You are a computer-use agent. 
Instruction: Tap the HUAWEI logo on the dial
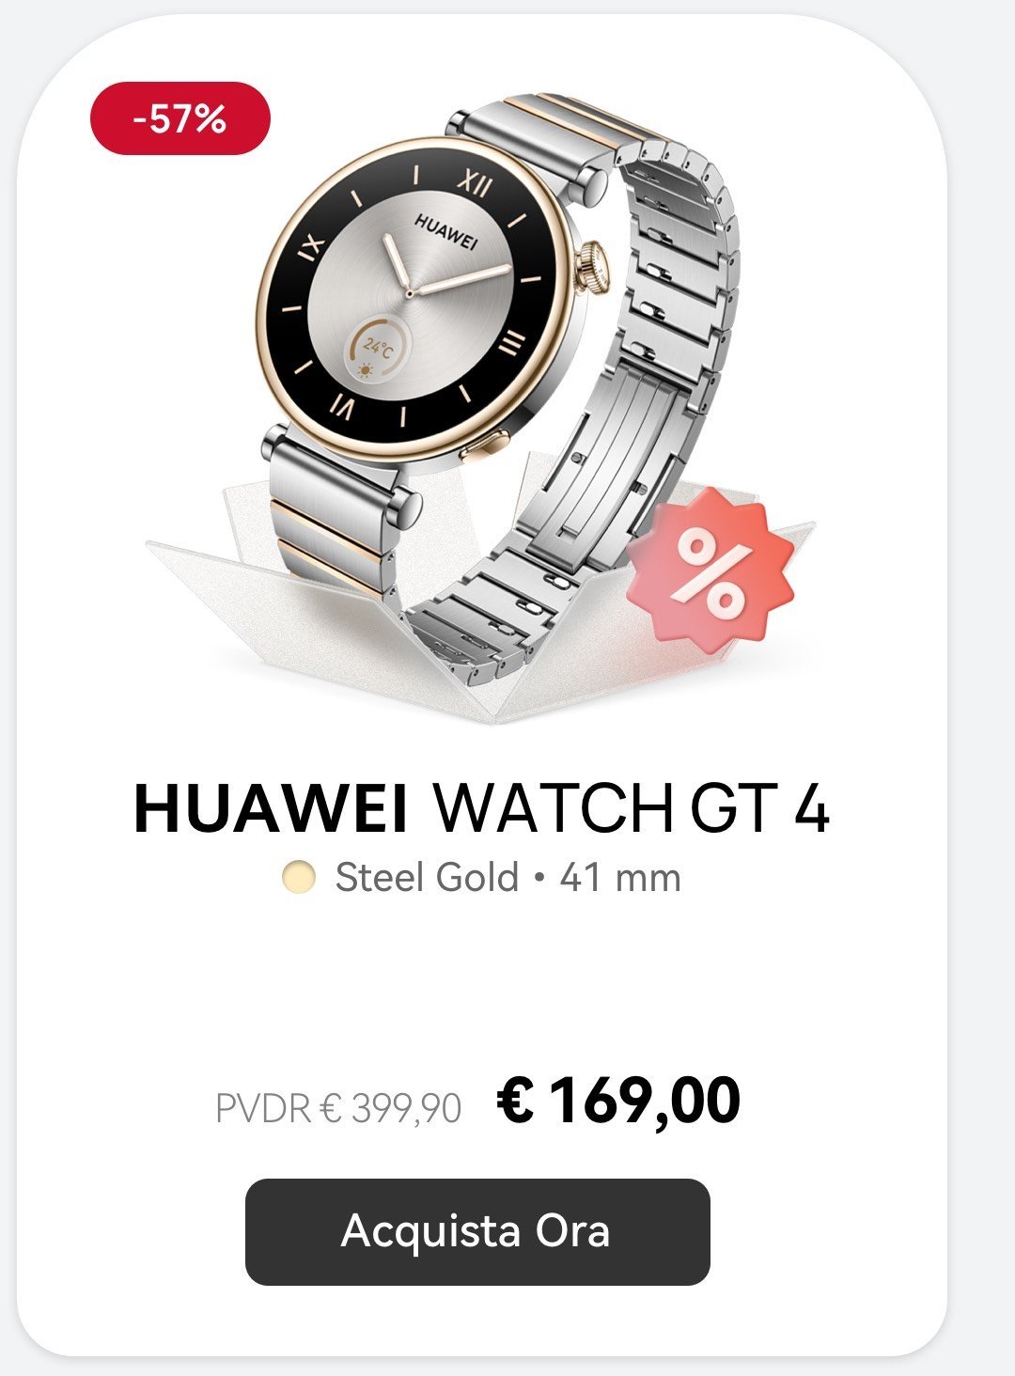(446, 230)
